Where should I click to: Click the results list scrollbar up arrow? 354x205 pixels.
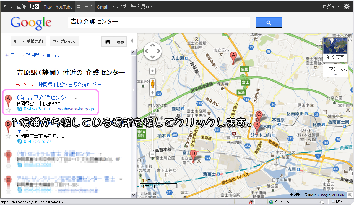click(x=134, y=52)
